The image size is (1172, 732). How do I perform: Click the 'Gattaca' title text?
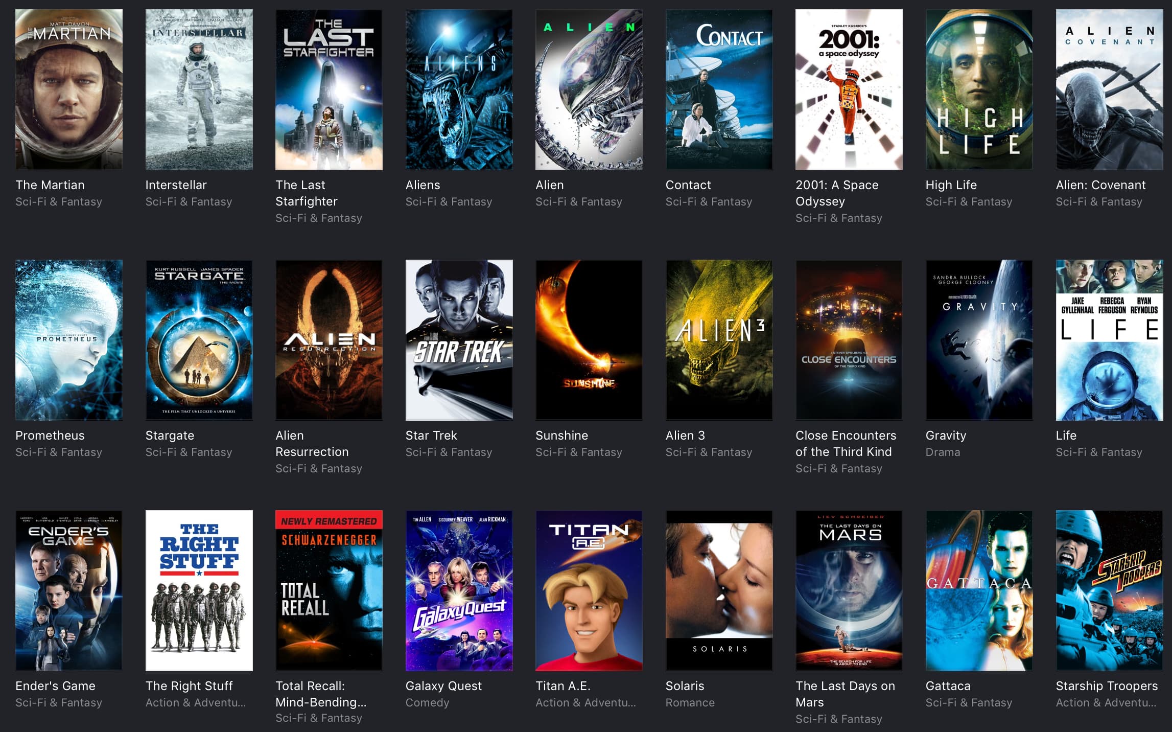click(x=948, y=686)
